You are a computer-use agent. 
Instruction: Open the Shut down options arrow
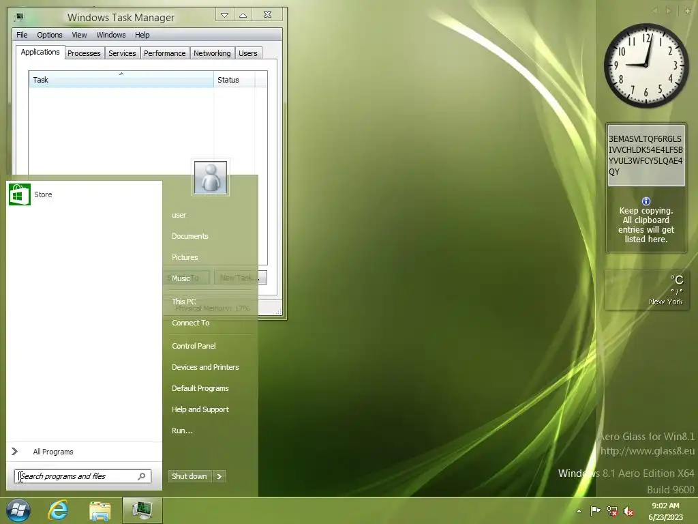click(x=219, y=476)
